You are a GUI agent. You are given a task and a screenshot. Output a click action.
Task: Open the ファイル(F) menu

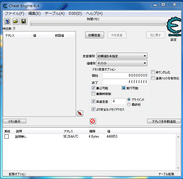14,13
